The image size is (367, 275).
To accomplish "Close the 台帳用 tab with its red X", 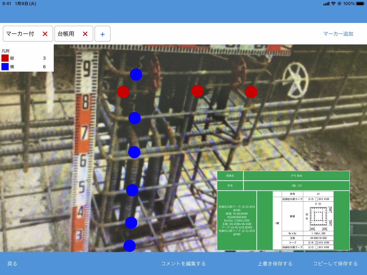I will pyautogui.click(x=85, y=34).
